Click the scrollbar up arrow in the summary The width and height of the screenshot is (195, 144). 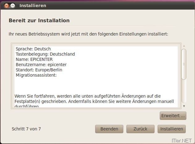tap(184, 46)
